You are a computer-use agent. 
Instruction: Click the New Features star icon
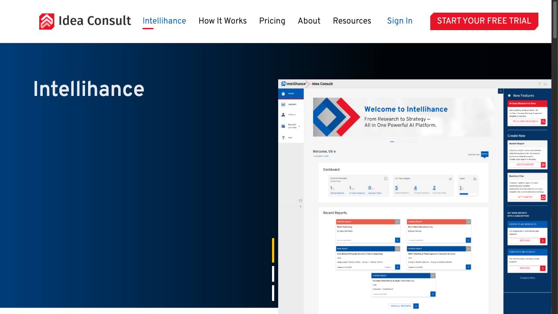509,96
